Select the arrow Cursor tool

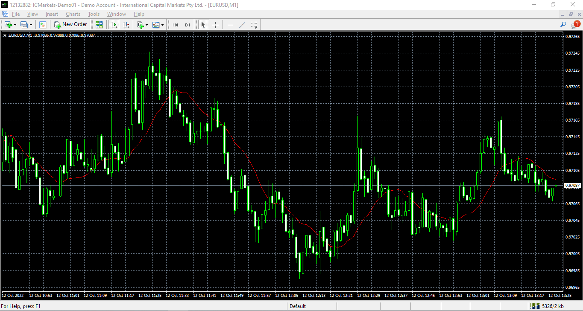pos(203,25)
